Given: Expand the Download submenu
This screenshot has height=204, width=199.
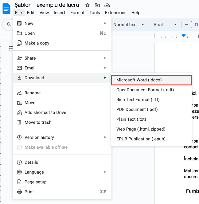Looking at the screenshot, I should pos(62,78).
